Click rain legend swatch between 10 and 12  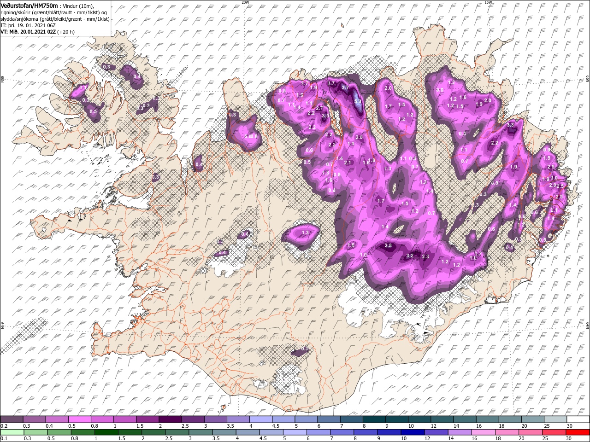point(413,432)
